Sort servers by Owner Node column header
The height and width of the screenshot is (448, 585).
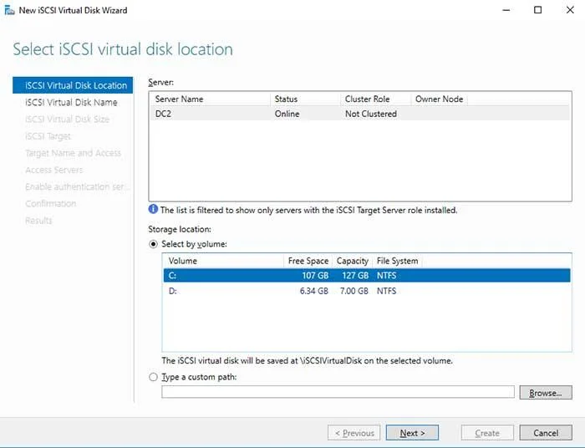pyautogui.click(x=439, y=99)
